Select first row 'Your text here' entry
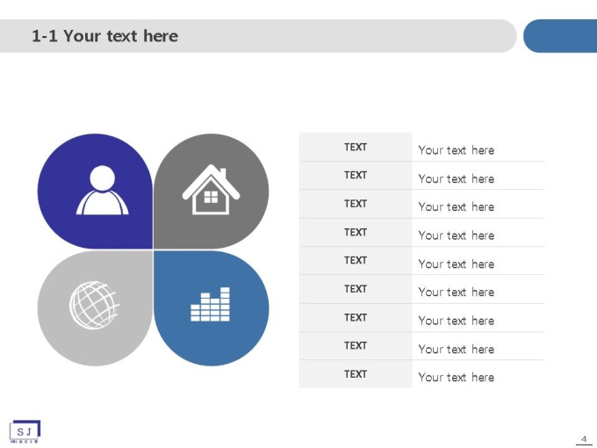This screenshot has width=597, height=448. pos(457,150)
